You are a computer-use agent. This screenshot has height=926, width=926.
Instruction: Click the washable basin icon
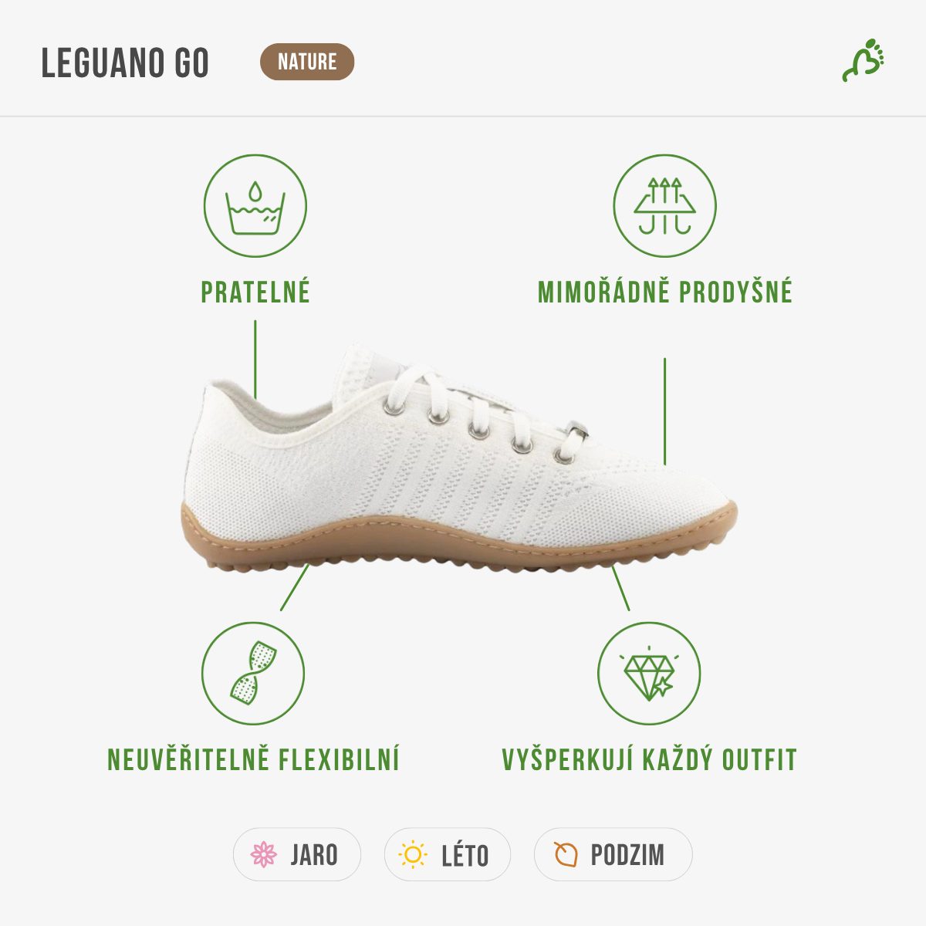tap(255, 206)
